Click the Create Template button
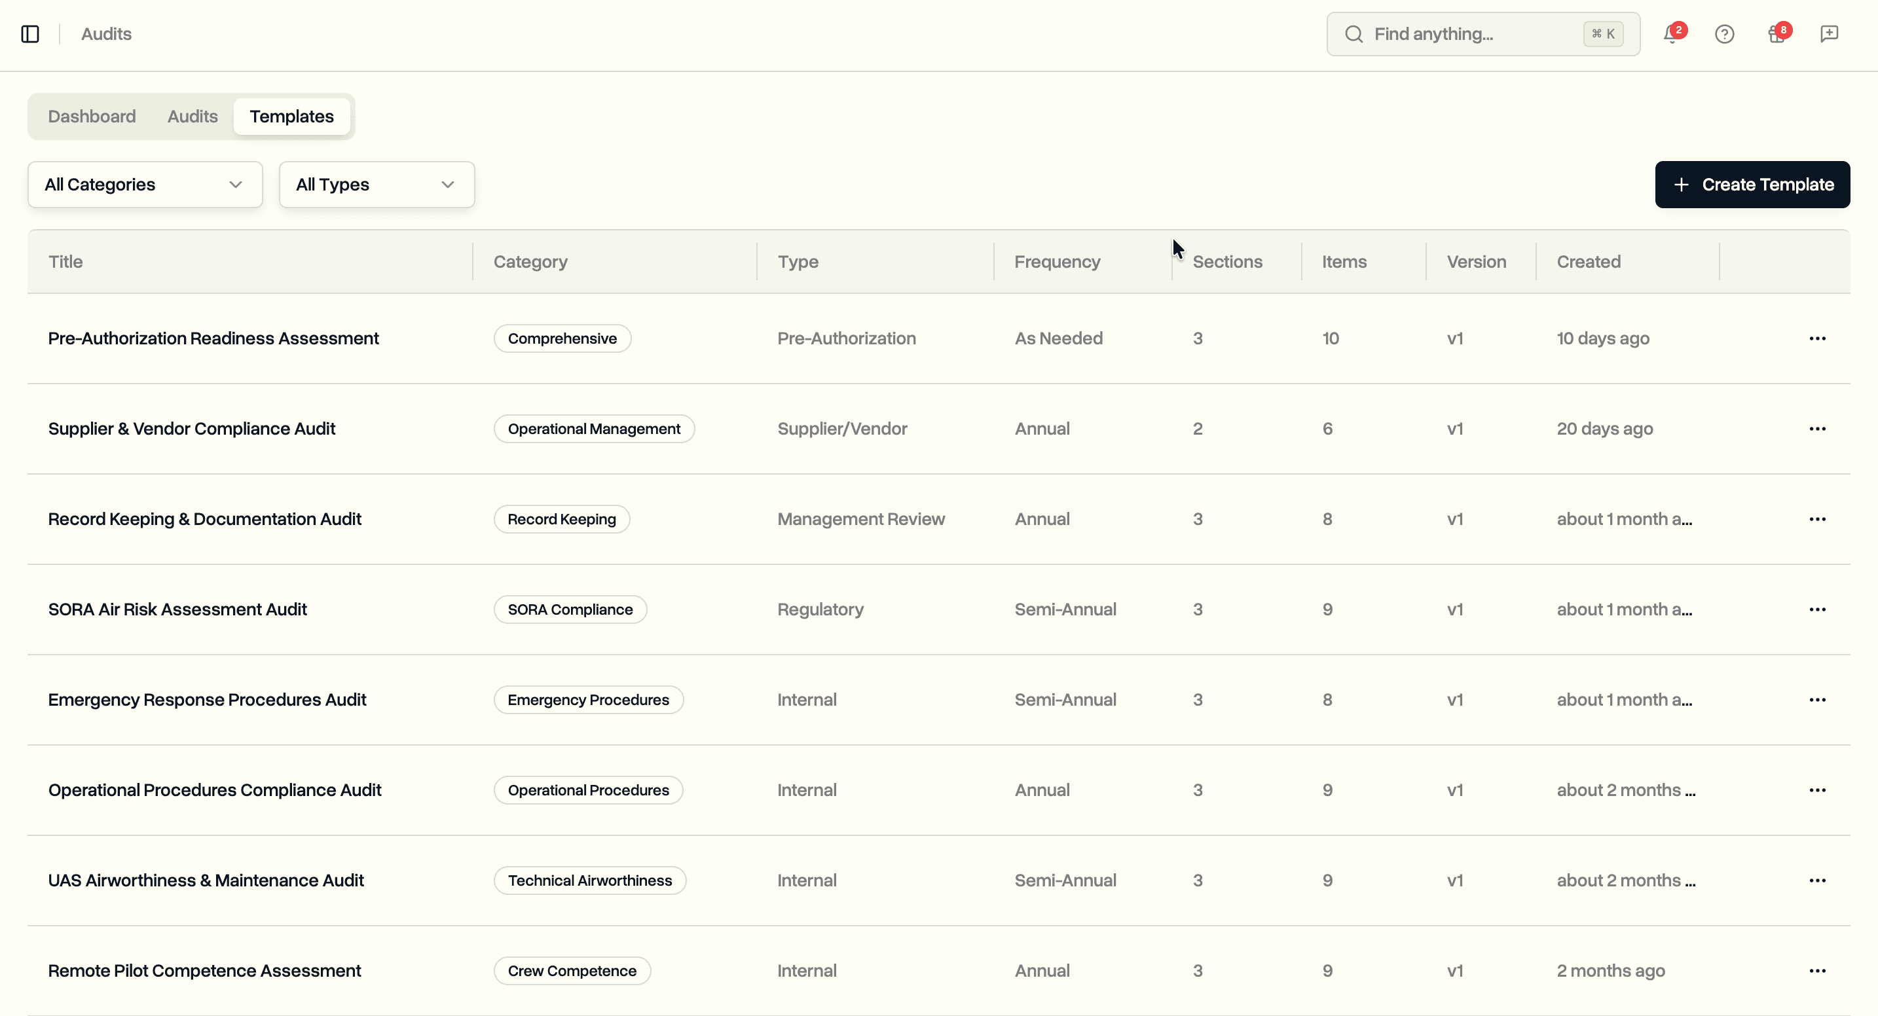 click(1753, 185)
